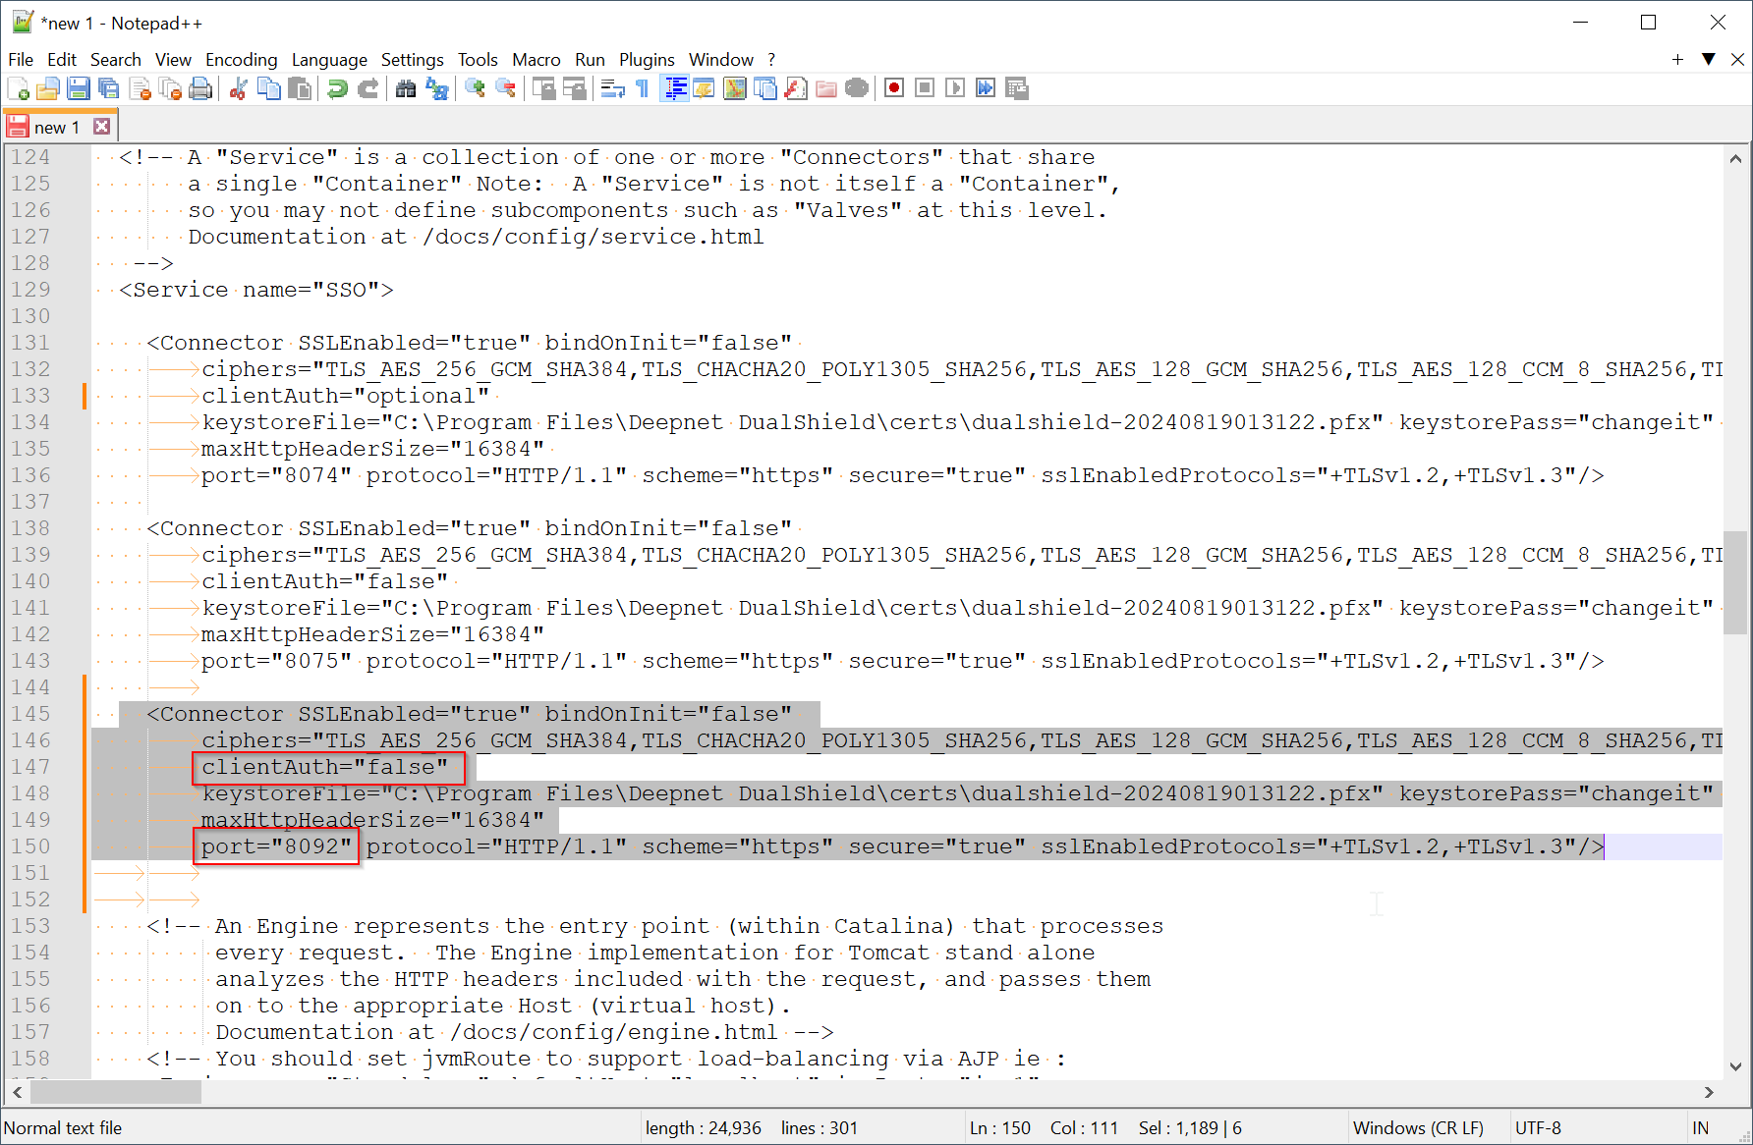Toggle Word wrap in the toolbar

612,89
